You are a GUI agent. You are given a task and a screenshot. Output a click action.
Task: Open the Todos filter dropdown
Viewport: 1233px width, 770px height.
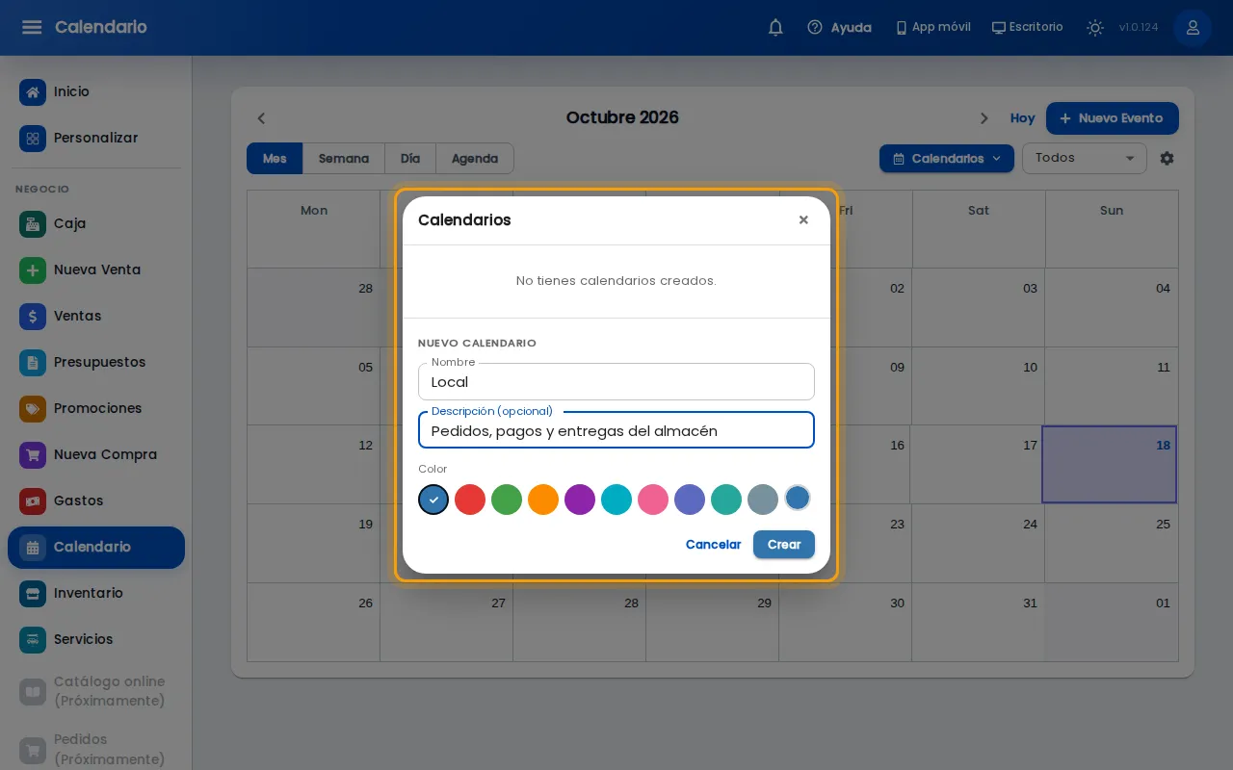1085,158
